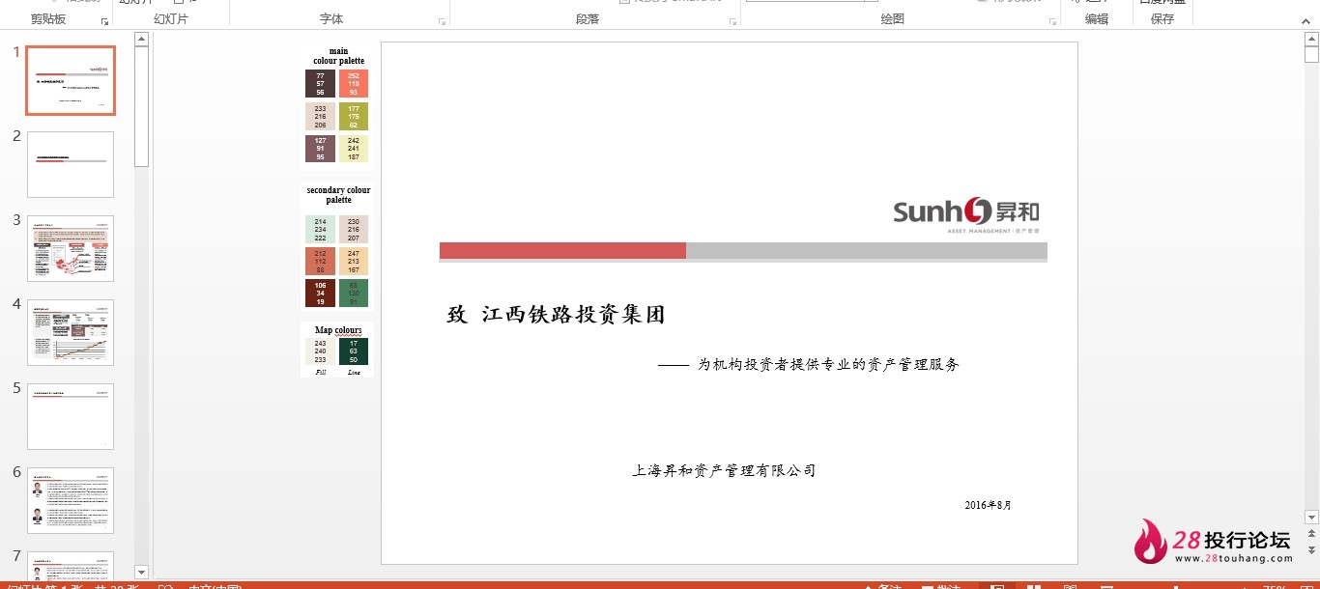This screenshot has height=589, width=1320.
Task: Select the 212 112 88 terracotta swatch
Action: [x=320, y=262]
